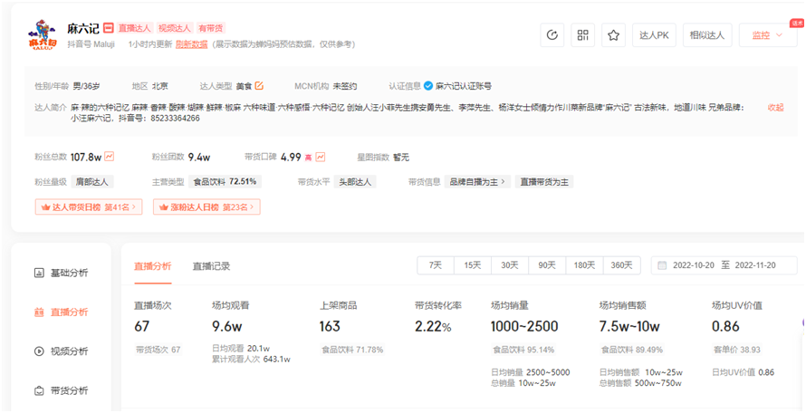Screen dimensions: 806x413
Task: Click crown icon on 达人带货日榜
Action: (45, 207)
